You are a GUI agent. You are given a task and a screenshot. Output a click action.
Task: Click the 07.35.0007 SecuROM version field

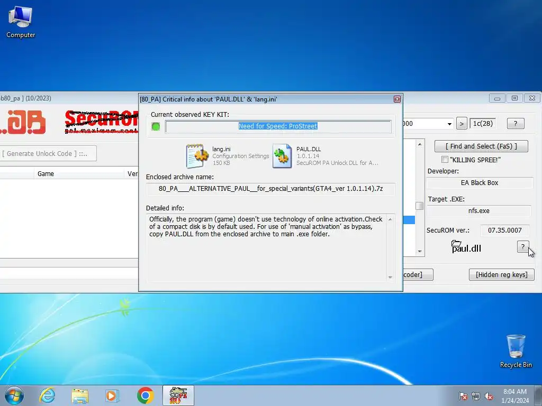(504, 230)
